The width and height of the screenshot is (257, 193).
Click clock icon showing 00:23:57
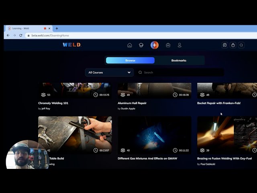tap(96, 150)
